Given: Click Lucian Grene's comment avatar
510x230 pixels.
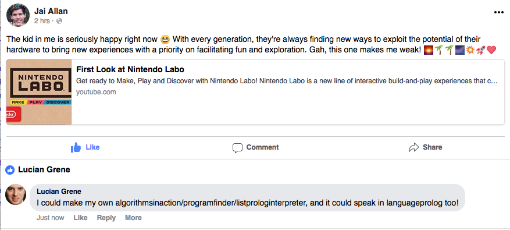Looking at the screenshot, I should pos(16,195).
